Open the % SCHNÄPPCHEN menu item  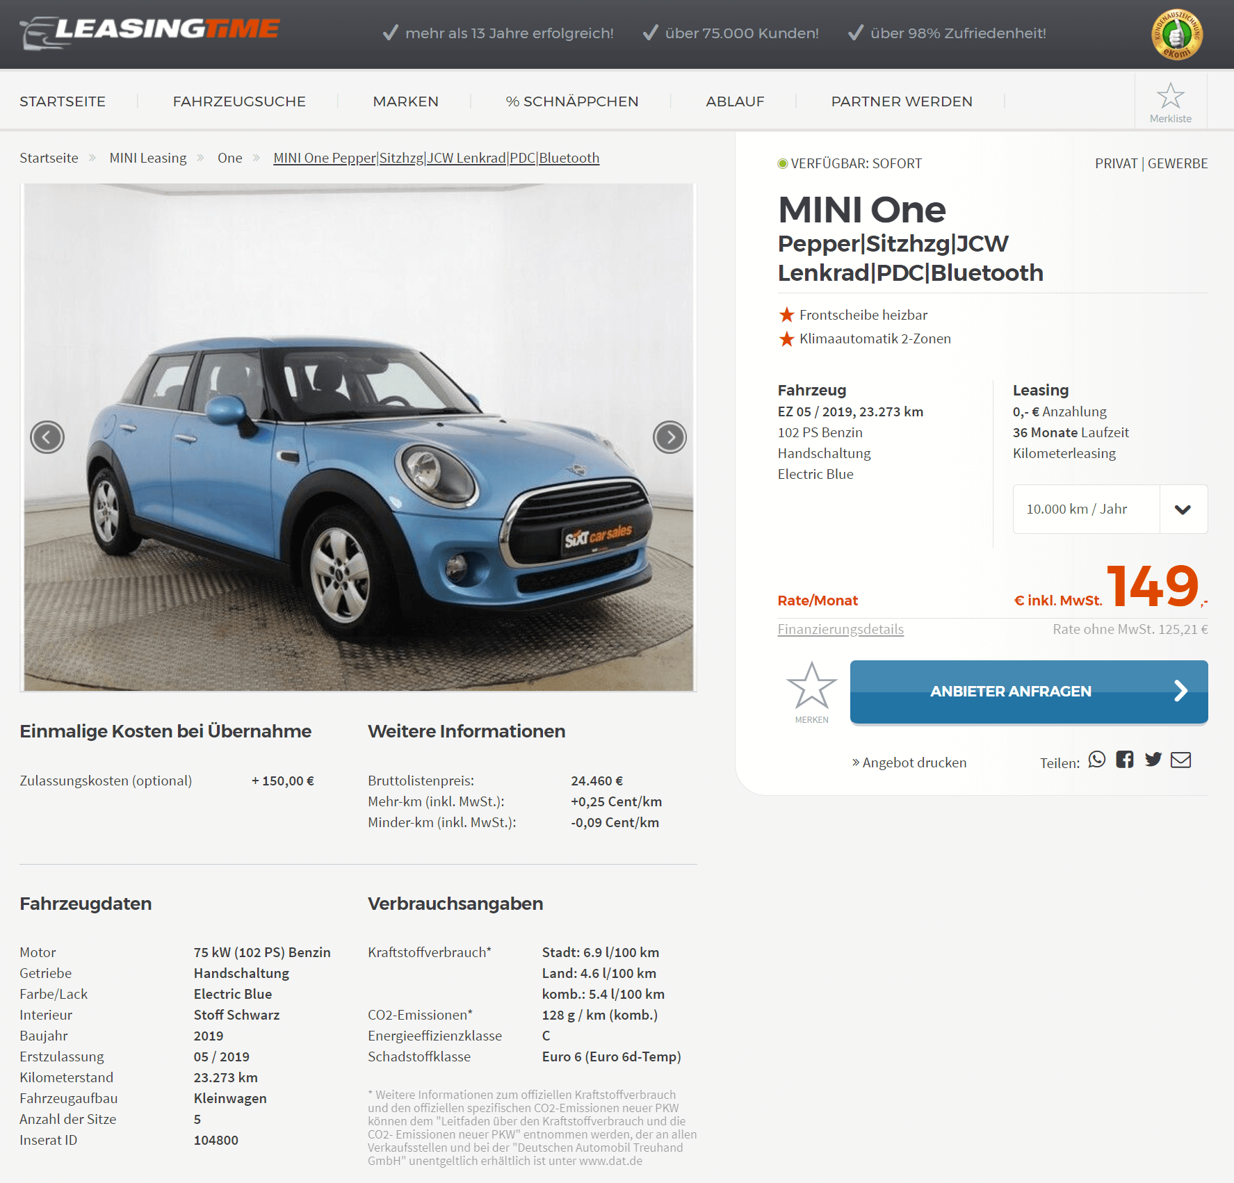click(x=572, y=101)
